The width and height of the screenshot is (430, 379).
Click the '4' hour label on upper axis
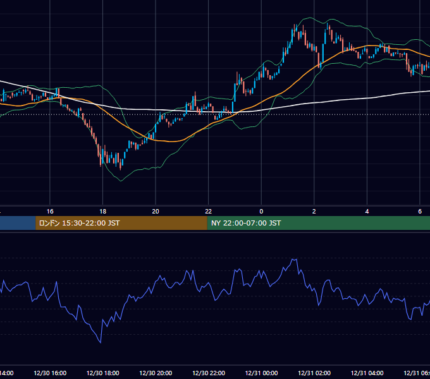pos(367,212)
